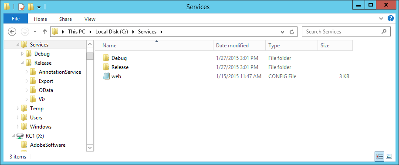Click the title bar folder system icon
Screen dimensions: 399x165
click(7, 7)
